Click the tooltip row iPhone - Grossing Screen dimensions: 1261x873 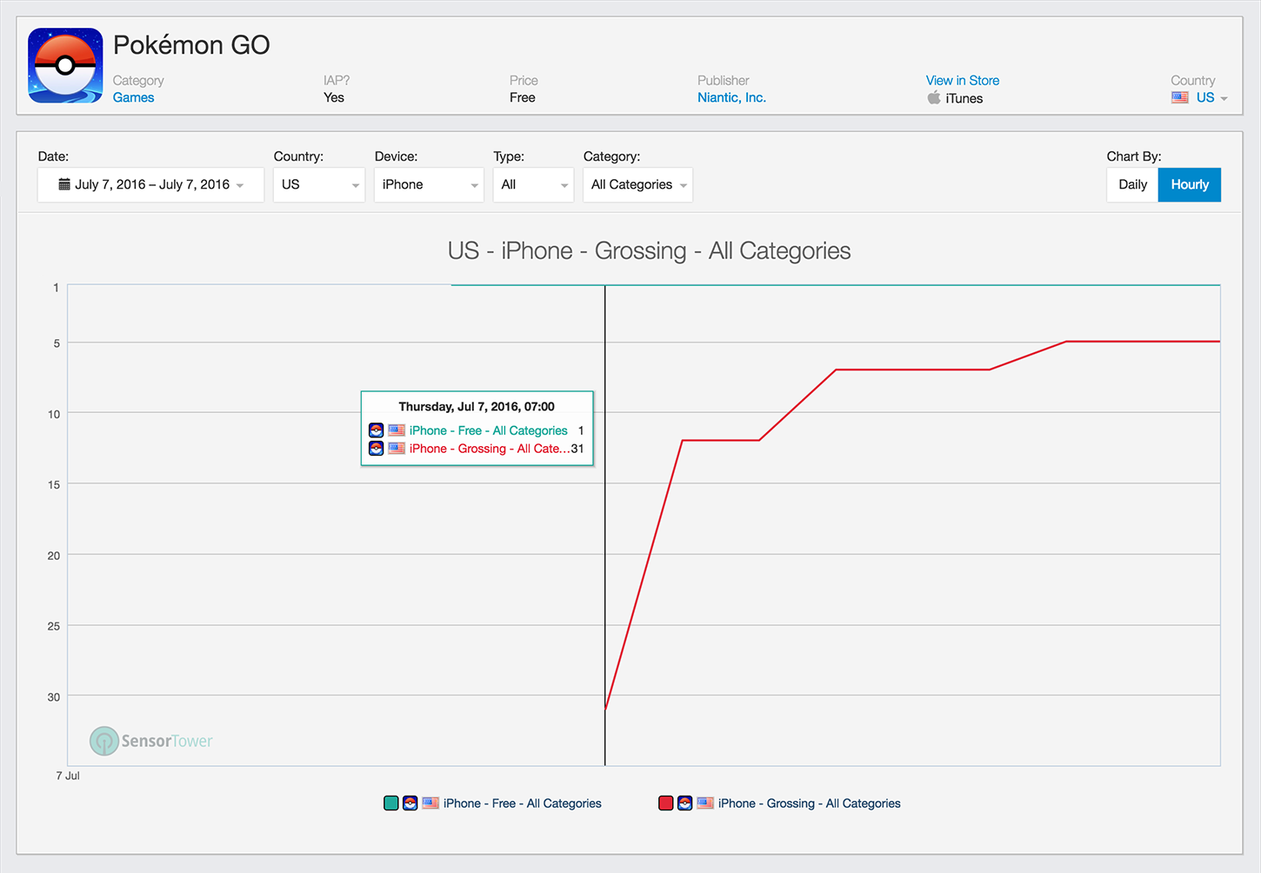coord(477,449)
